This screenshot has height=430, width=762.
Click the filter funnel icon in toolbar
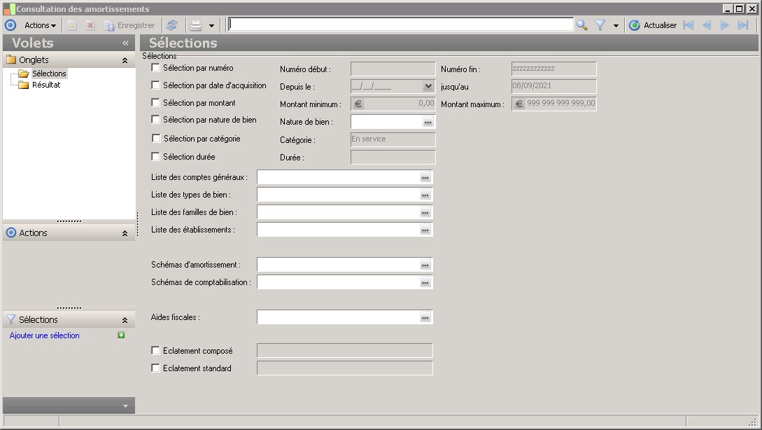(x=600, y=25)
